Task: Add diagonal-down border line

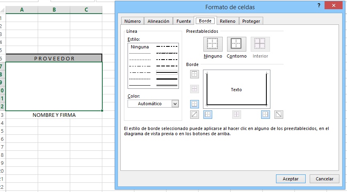Action: [x=279, y=114]
